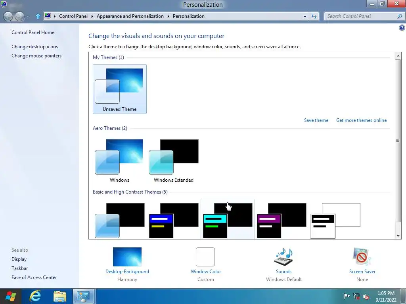Open Ease of Access Center link
The height and width of the screenshot is (304, 406).
tap(34, 277)
